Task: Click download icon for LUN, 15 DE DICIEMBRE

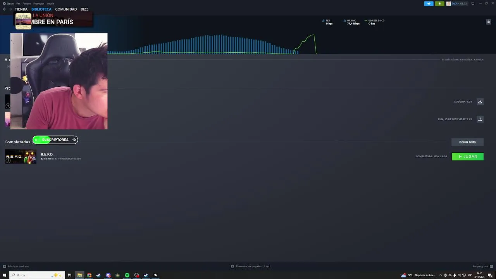Action: tap(480, 119)
